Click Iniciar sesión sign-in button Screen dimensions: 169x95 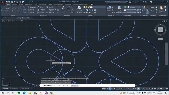coord(135,2)
